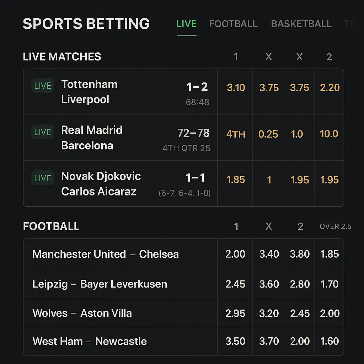
Task: Click LIVE badge beside Djokovic–Alcaraz match
Action: point(43,178)
